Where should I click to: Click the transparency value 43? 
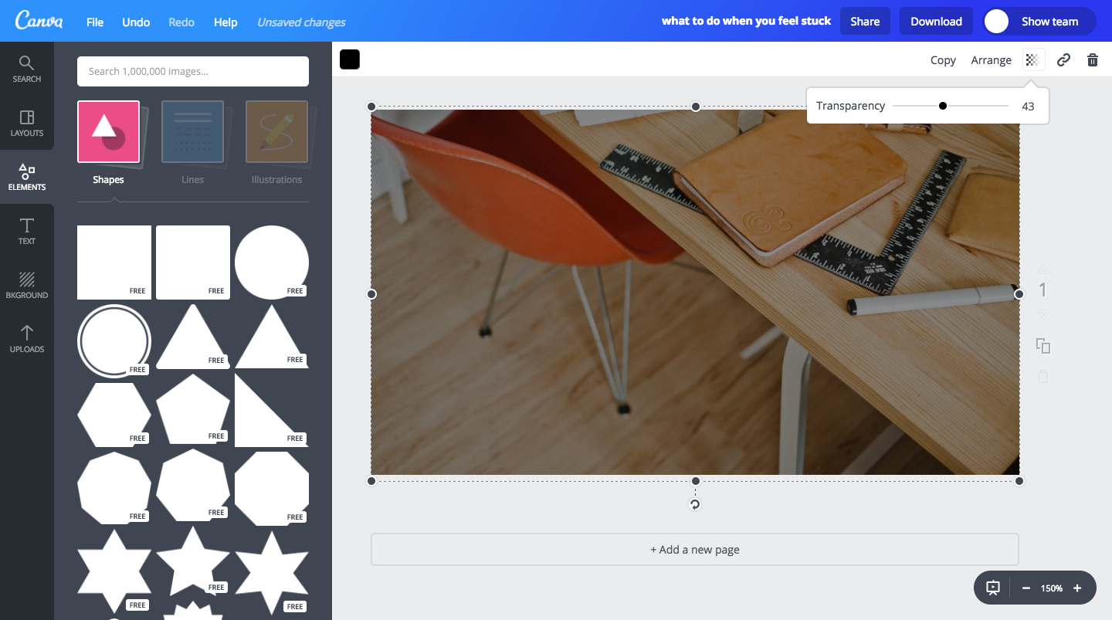point(1028,107)
